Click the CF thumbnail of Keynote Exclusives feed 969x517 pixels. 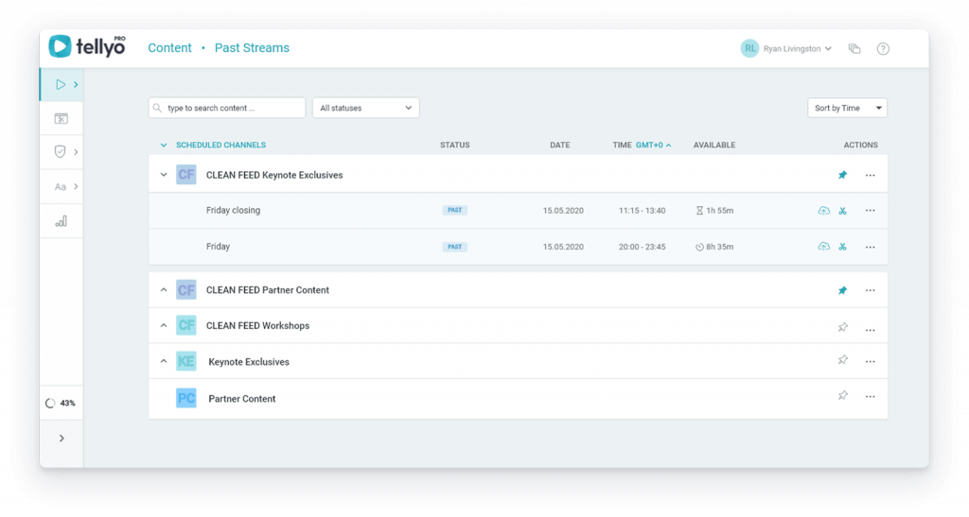pos(186,175)
